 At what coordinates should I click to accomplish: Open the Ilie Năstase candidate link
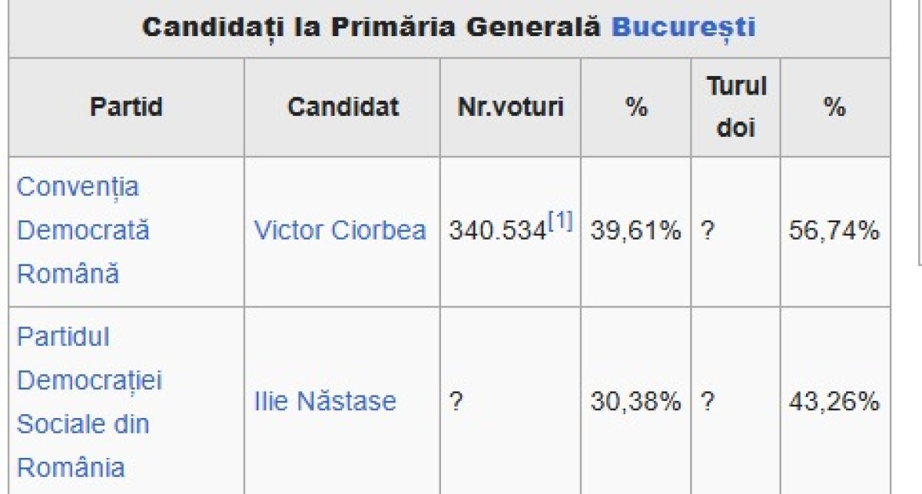[x=325, y=401]
